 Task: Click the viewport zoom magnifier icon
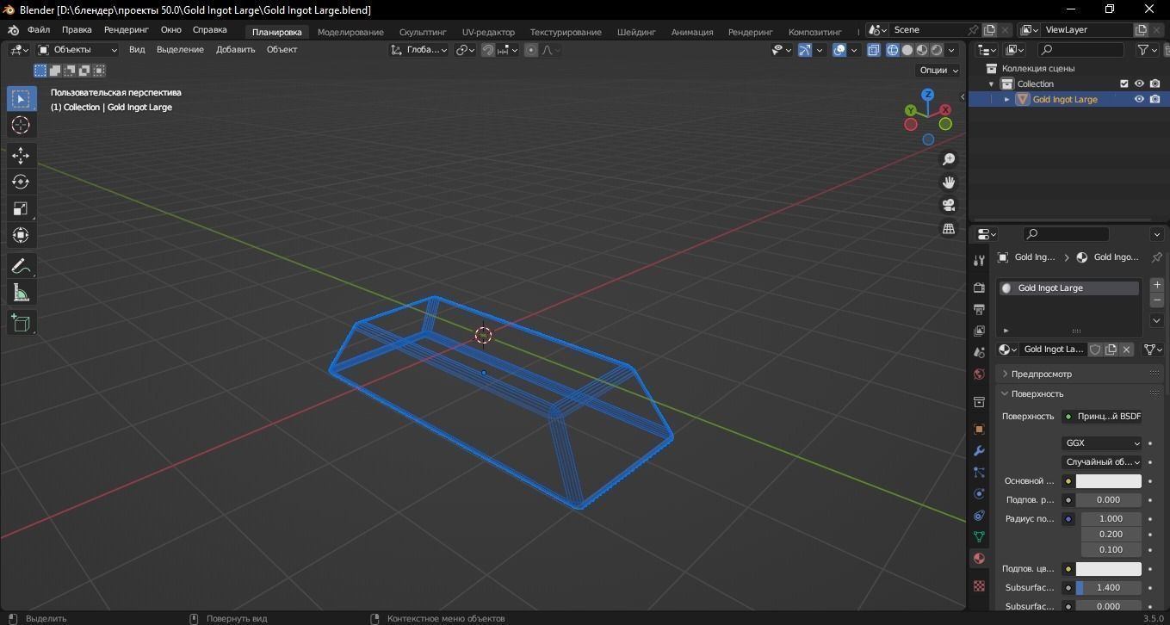pyautogui.click(x=949, y=160)
